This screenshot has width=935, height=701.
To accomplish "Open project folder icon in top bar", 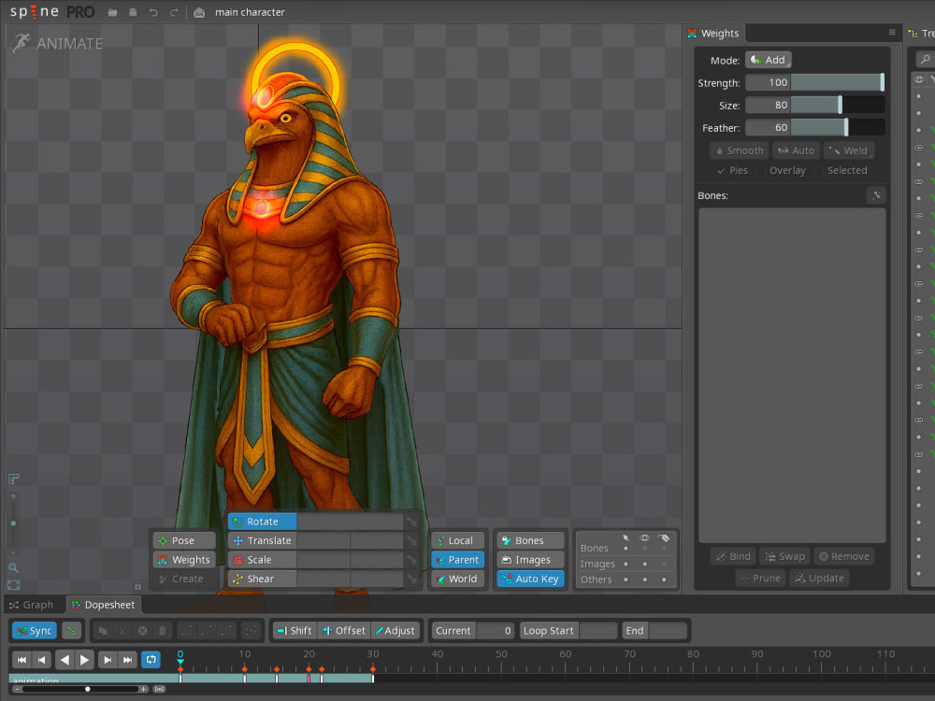I will point(112,12).
